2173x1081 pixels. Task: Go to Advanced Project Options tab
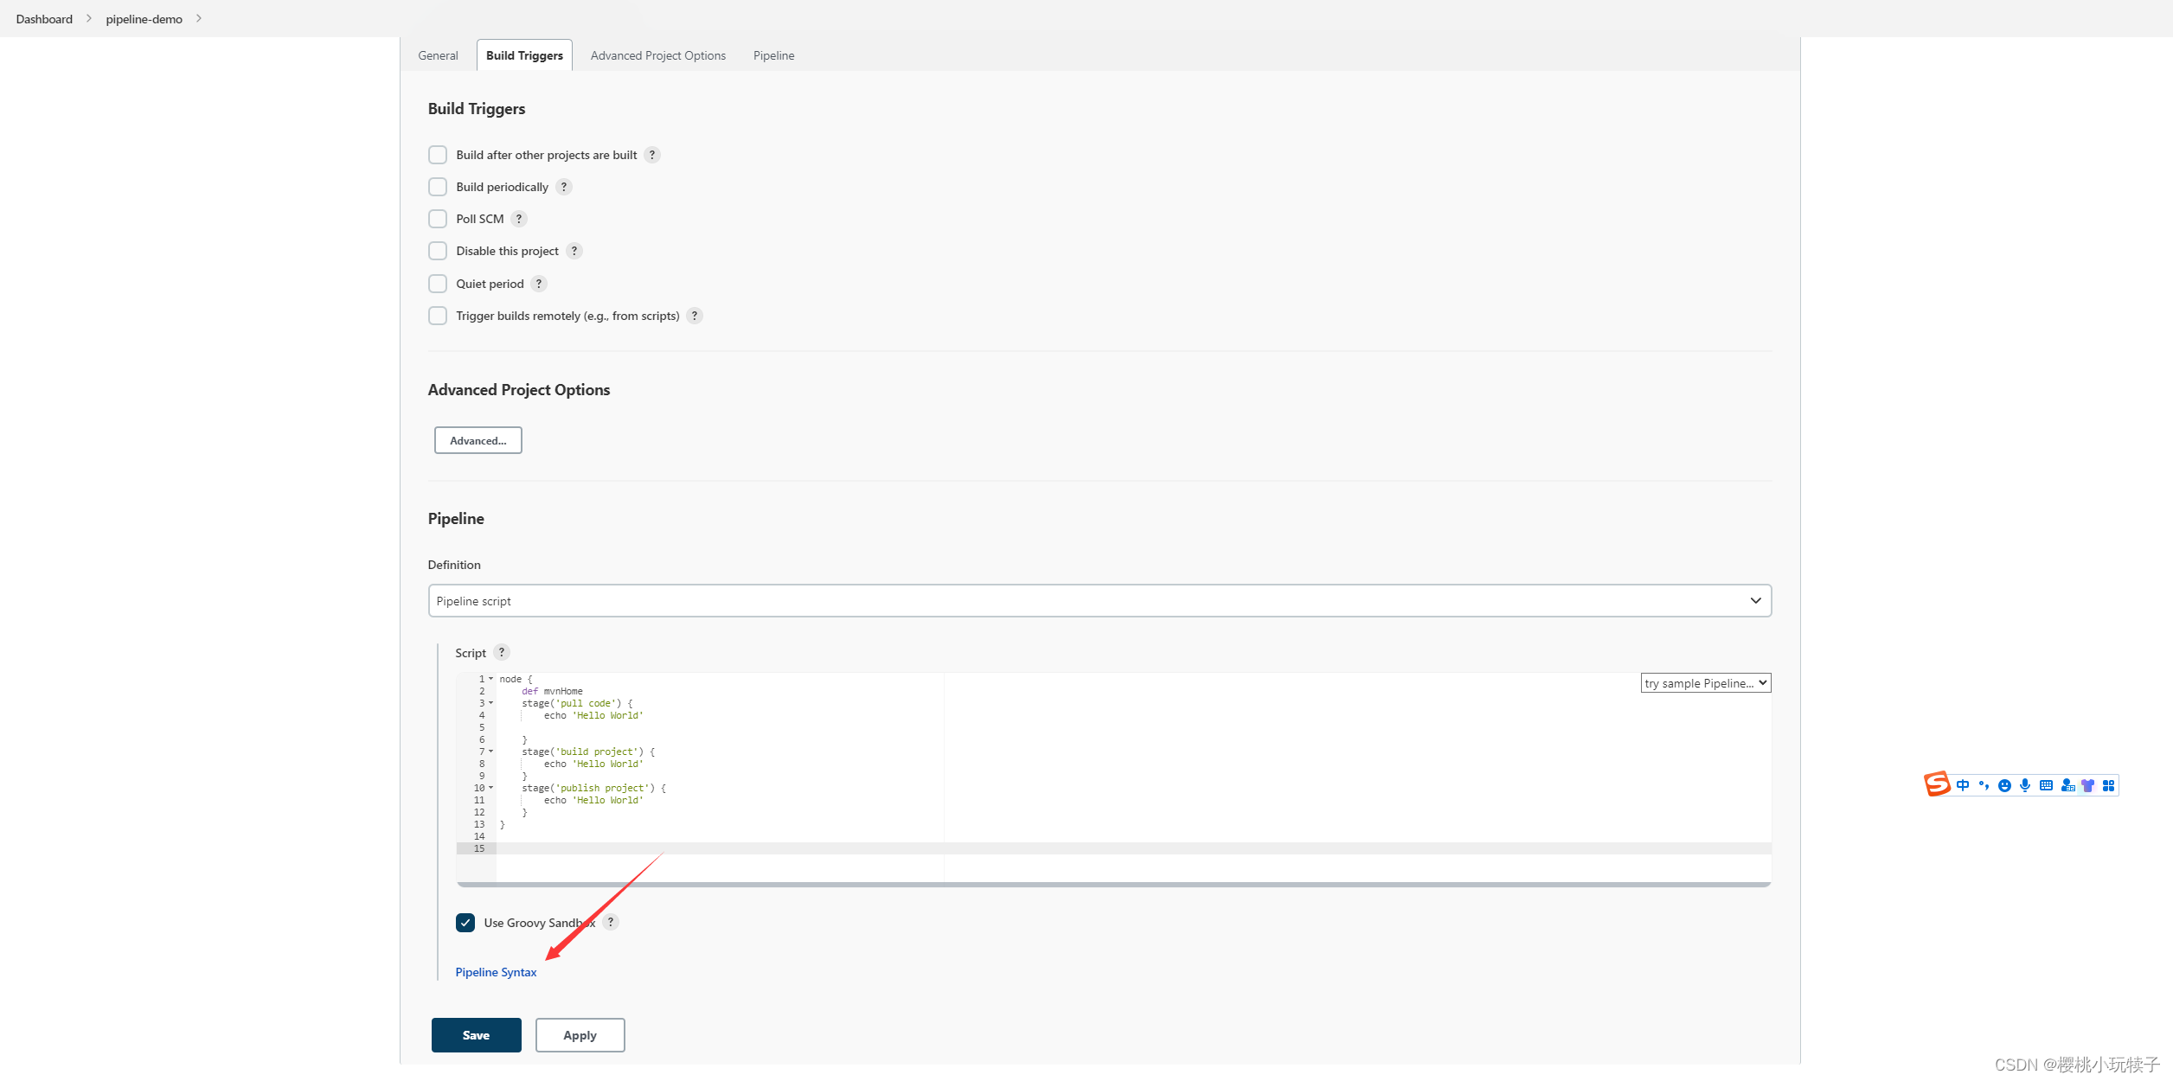tap(658, 55)
